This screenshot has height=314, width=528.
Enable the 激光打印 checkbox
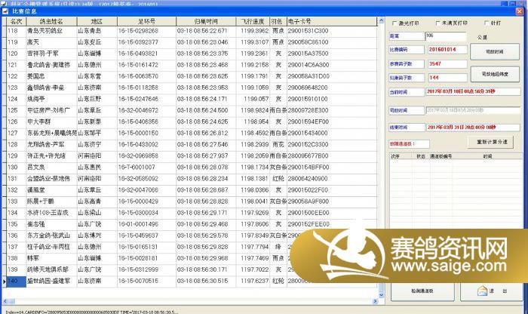point(393,23)
